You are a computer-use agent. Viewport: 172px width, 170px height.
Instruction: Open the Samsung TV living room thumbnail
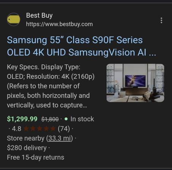point(135,83)
